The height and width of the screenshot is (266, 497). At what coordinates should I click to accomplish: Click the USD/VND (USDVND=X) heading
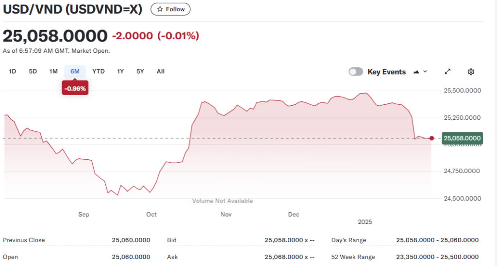click(x=73, y=9)
